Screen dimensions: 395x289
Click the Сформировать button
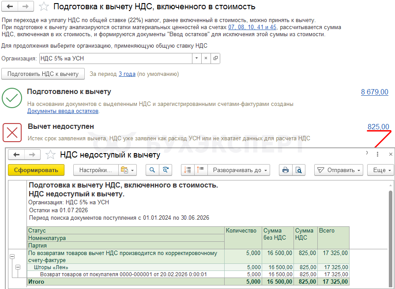point(36,170)
